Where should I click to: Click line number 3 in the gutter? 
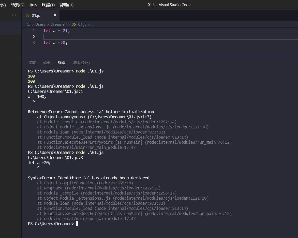coord(34,42)
